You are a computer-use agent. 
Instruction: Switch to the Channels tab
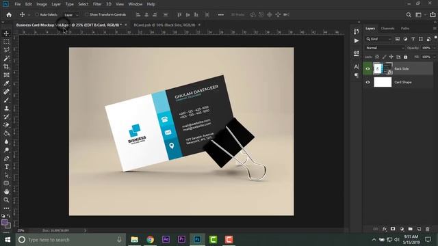(388, 29)
